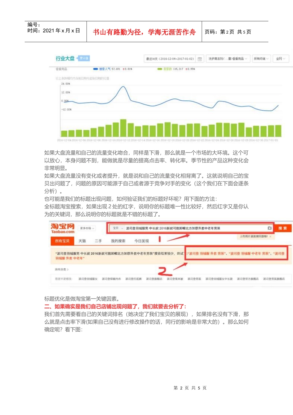The height and width of the screenshot is (415, 293).
Task: Click the peak of the search popularity line
Action: click(123, 87)
